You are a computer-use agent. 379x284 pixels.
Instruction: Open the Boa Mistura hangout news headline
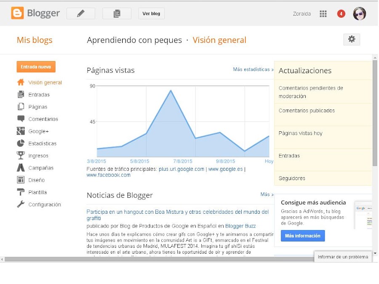pyautogui.click(x=178, y=215)
